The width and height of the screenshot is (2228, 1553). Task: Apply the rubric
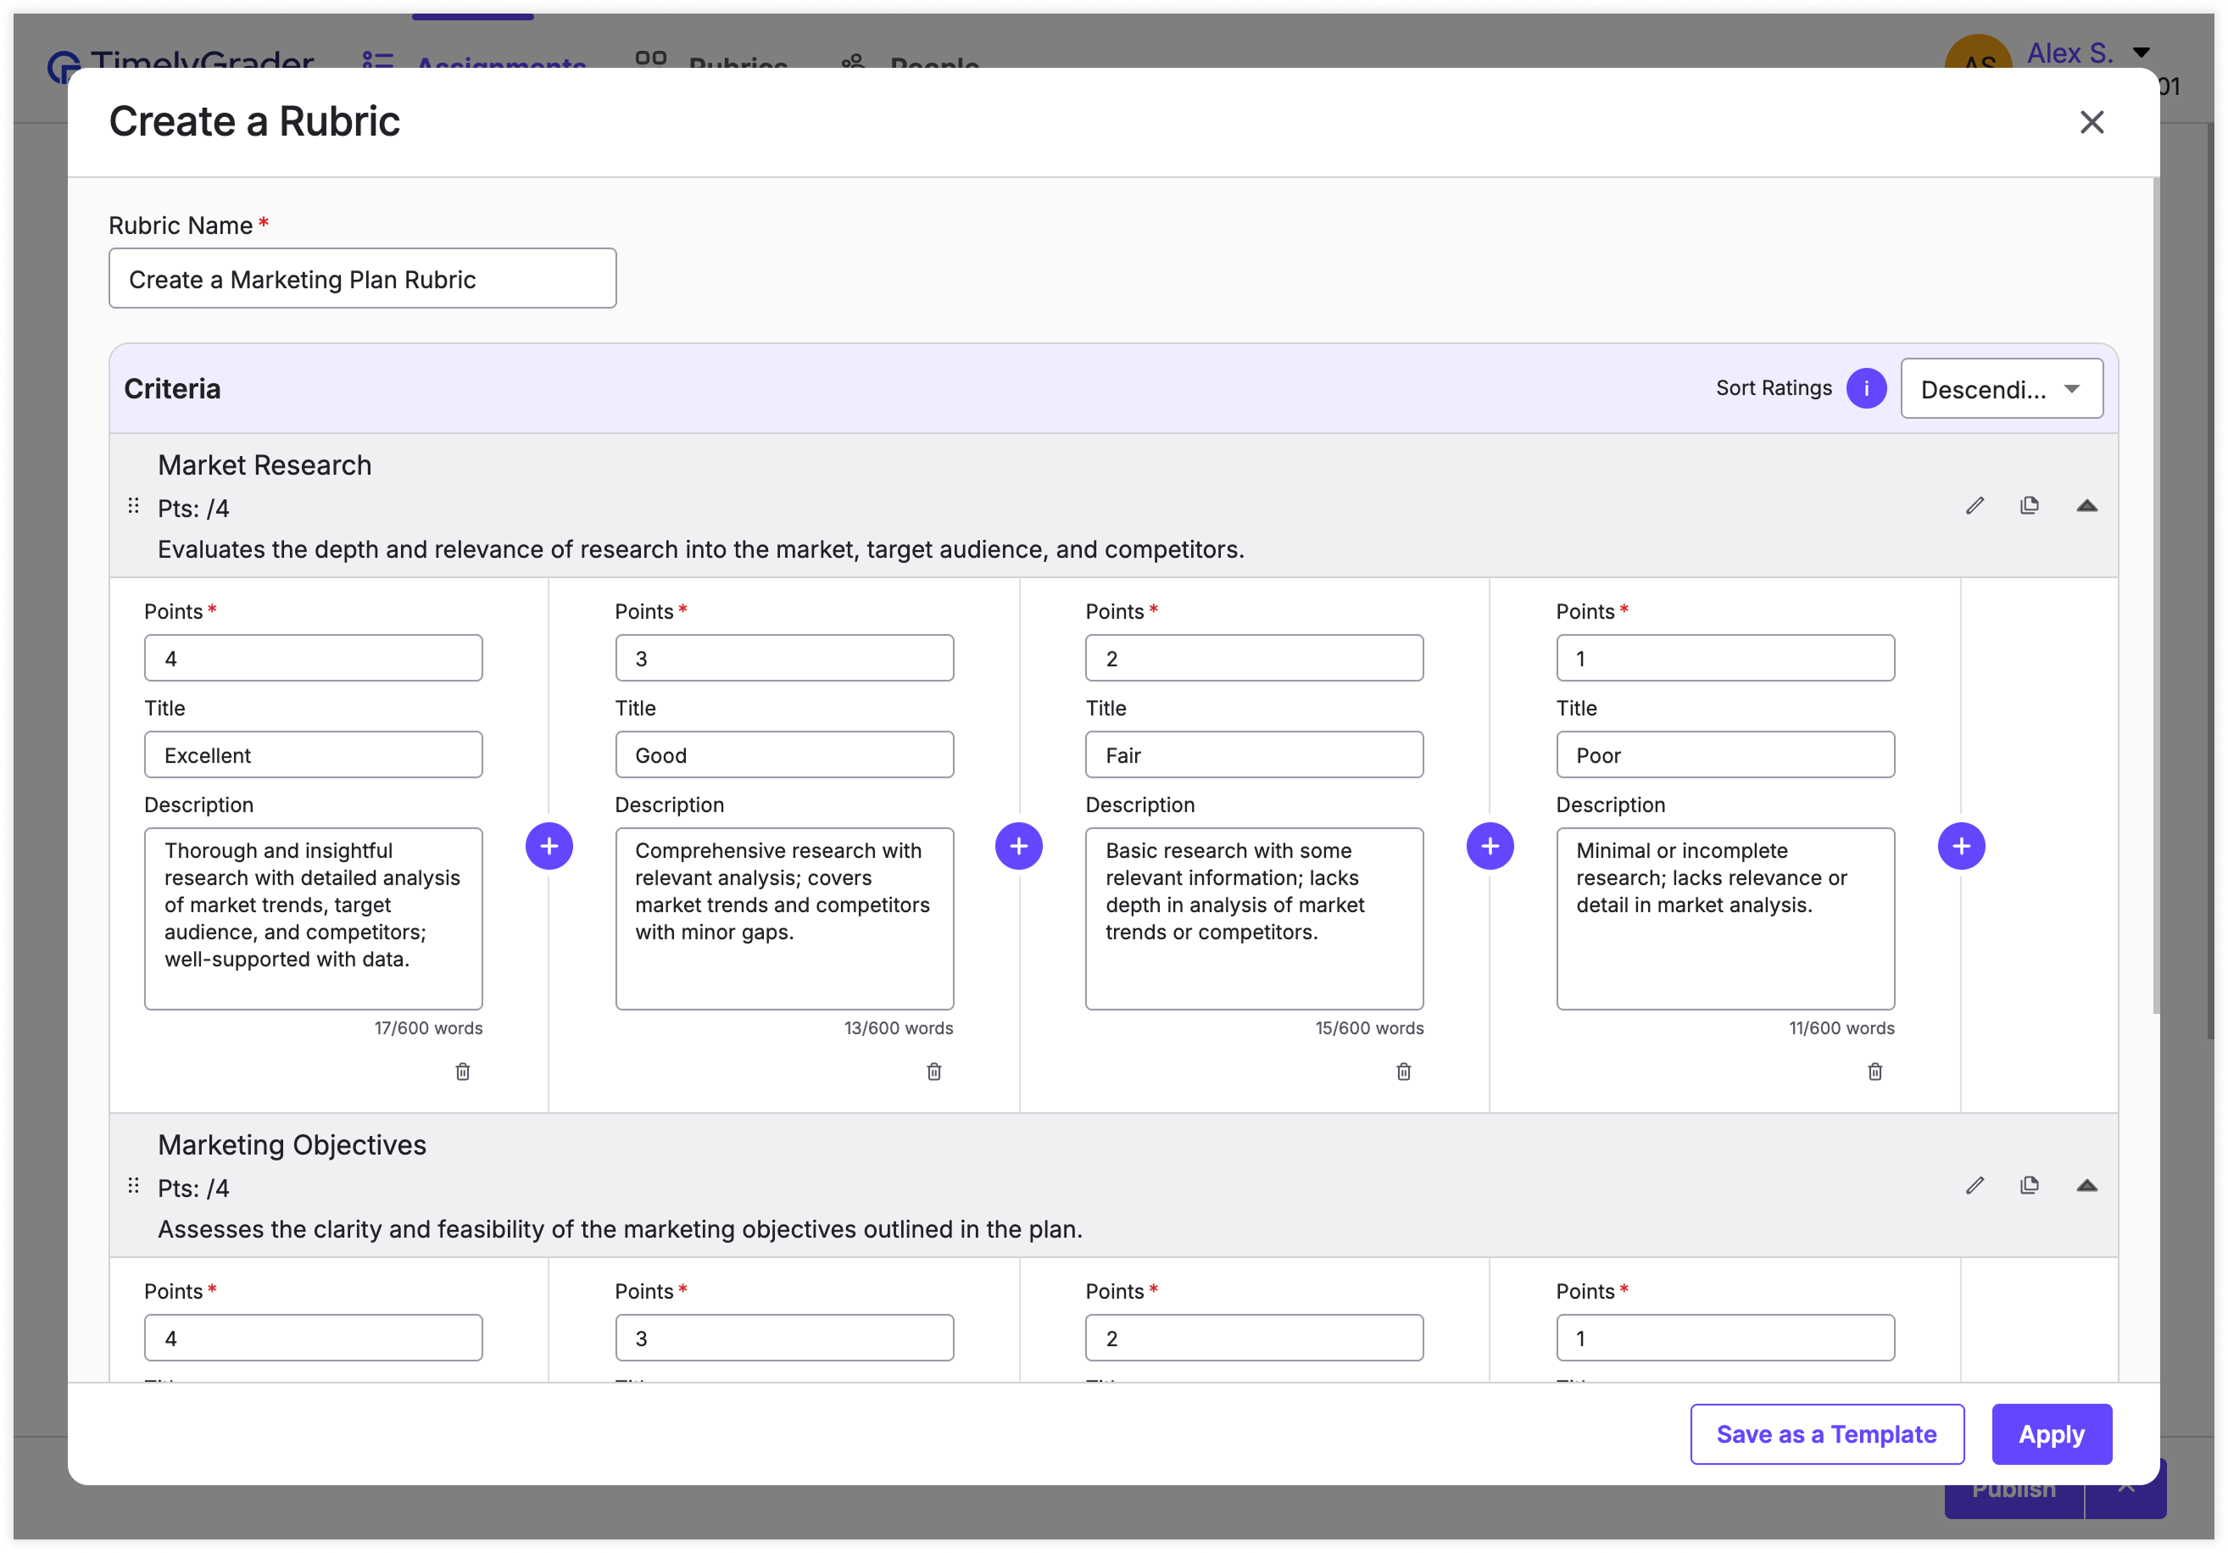(x=2051, y=1433)
